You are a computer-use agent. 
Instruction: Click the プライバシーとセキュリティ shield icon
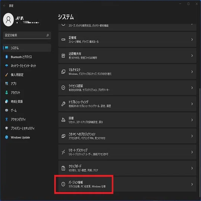click(x=7, y=128)
